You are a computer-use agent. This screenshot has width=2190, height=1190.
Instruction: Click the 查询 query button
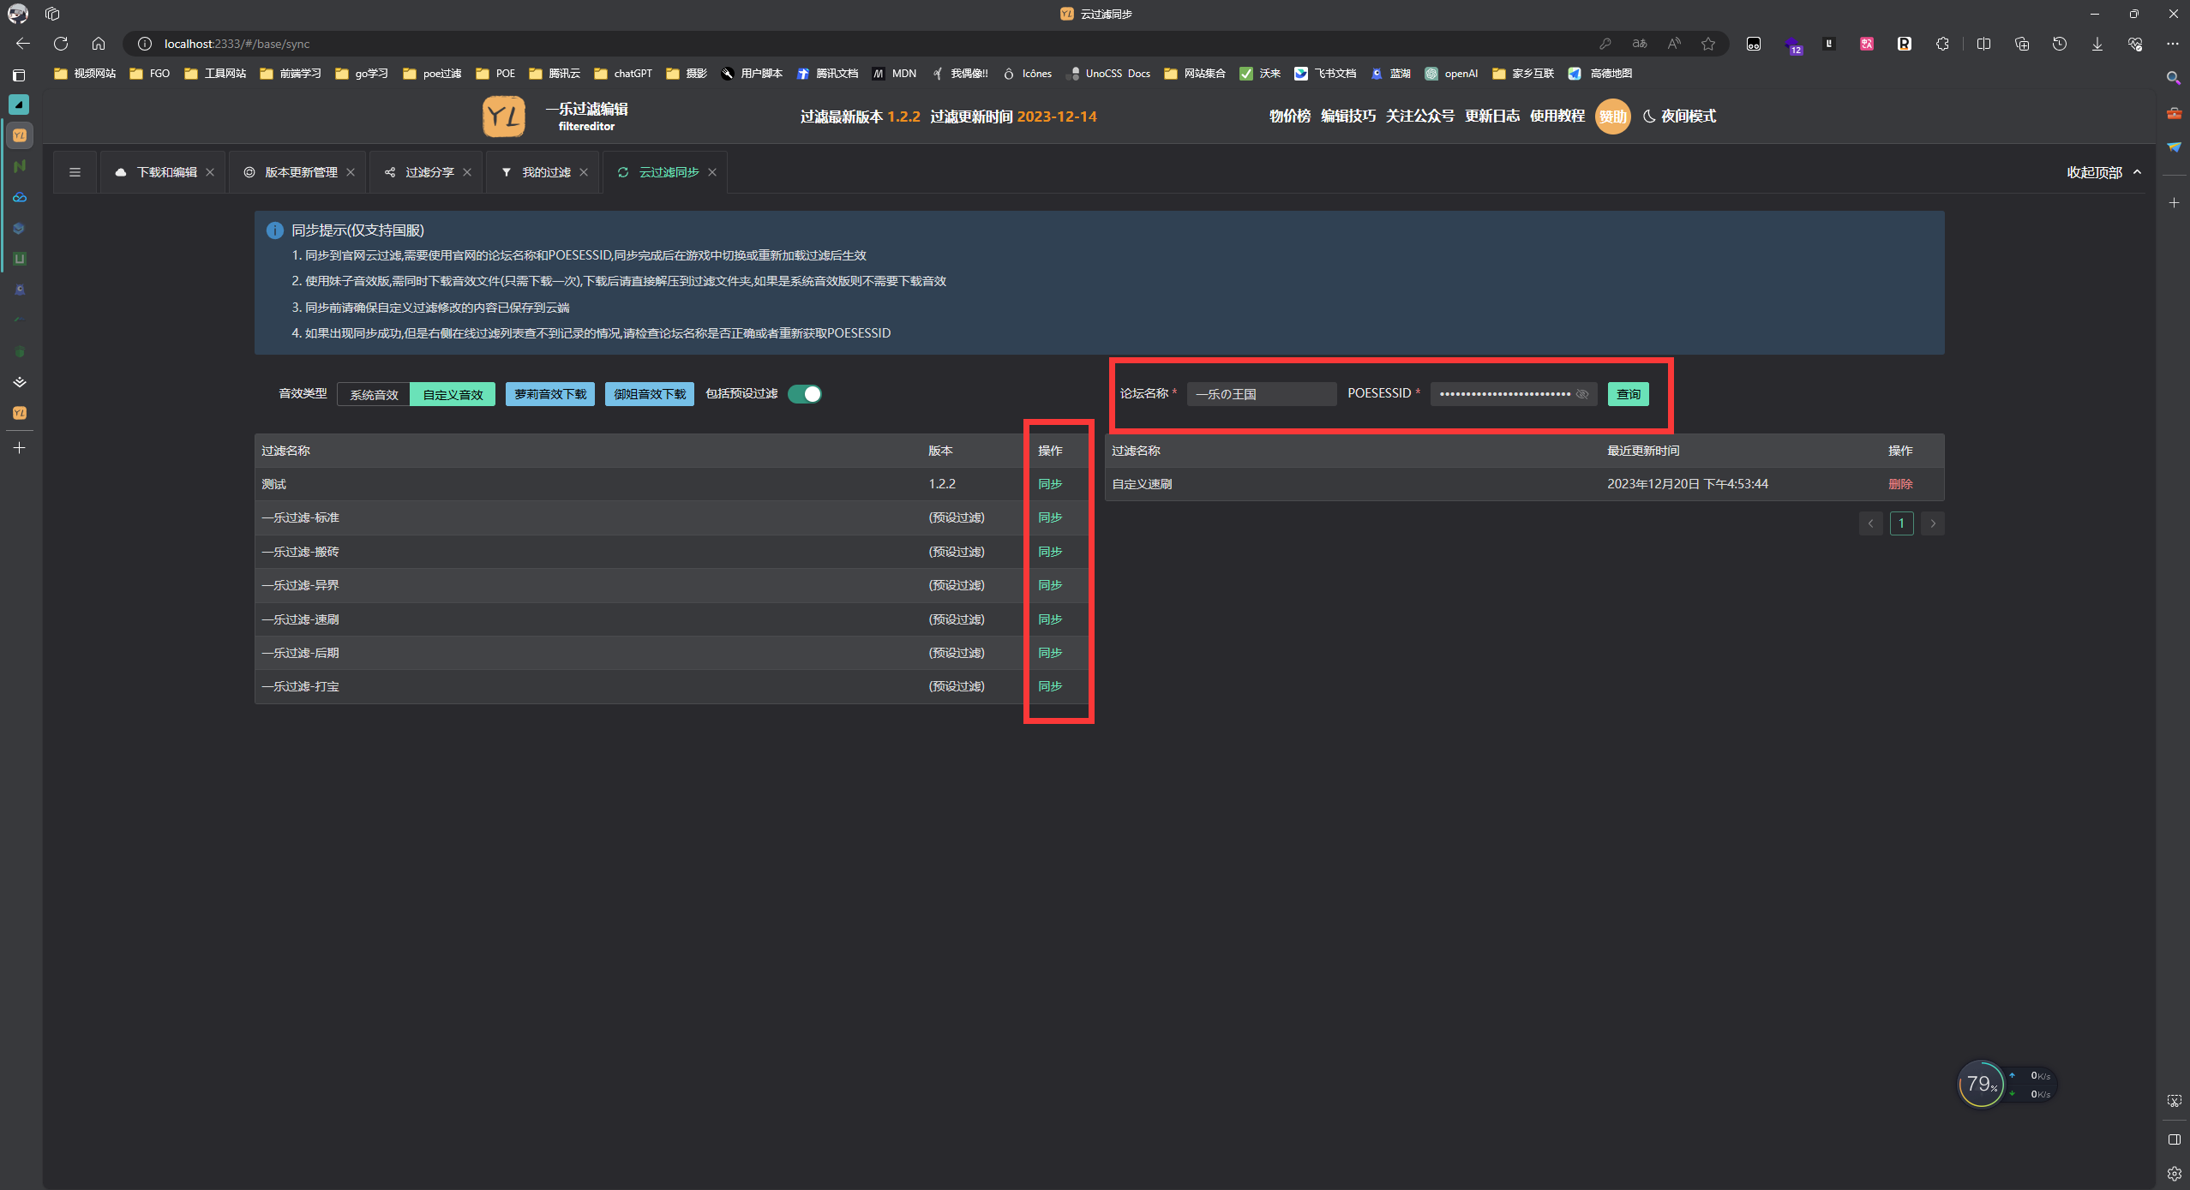click(1629, 394)
